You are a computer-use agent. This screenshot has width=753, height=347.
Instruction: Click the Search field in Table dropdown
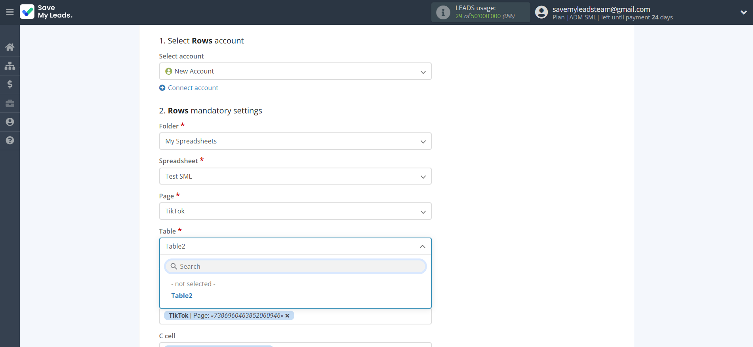(x=295, y=266)
